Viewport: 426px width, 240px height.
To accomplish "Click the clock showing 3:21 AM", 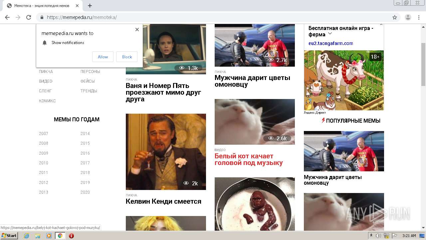I will point(409,236).
